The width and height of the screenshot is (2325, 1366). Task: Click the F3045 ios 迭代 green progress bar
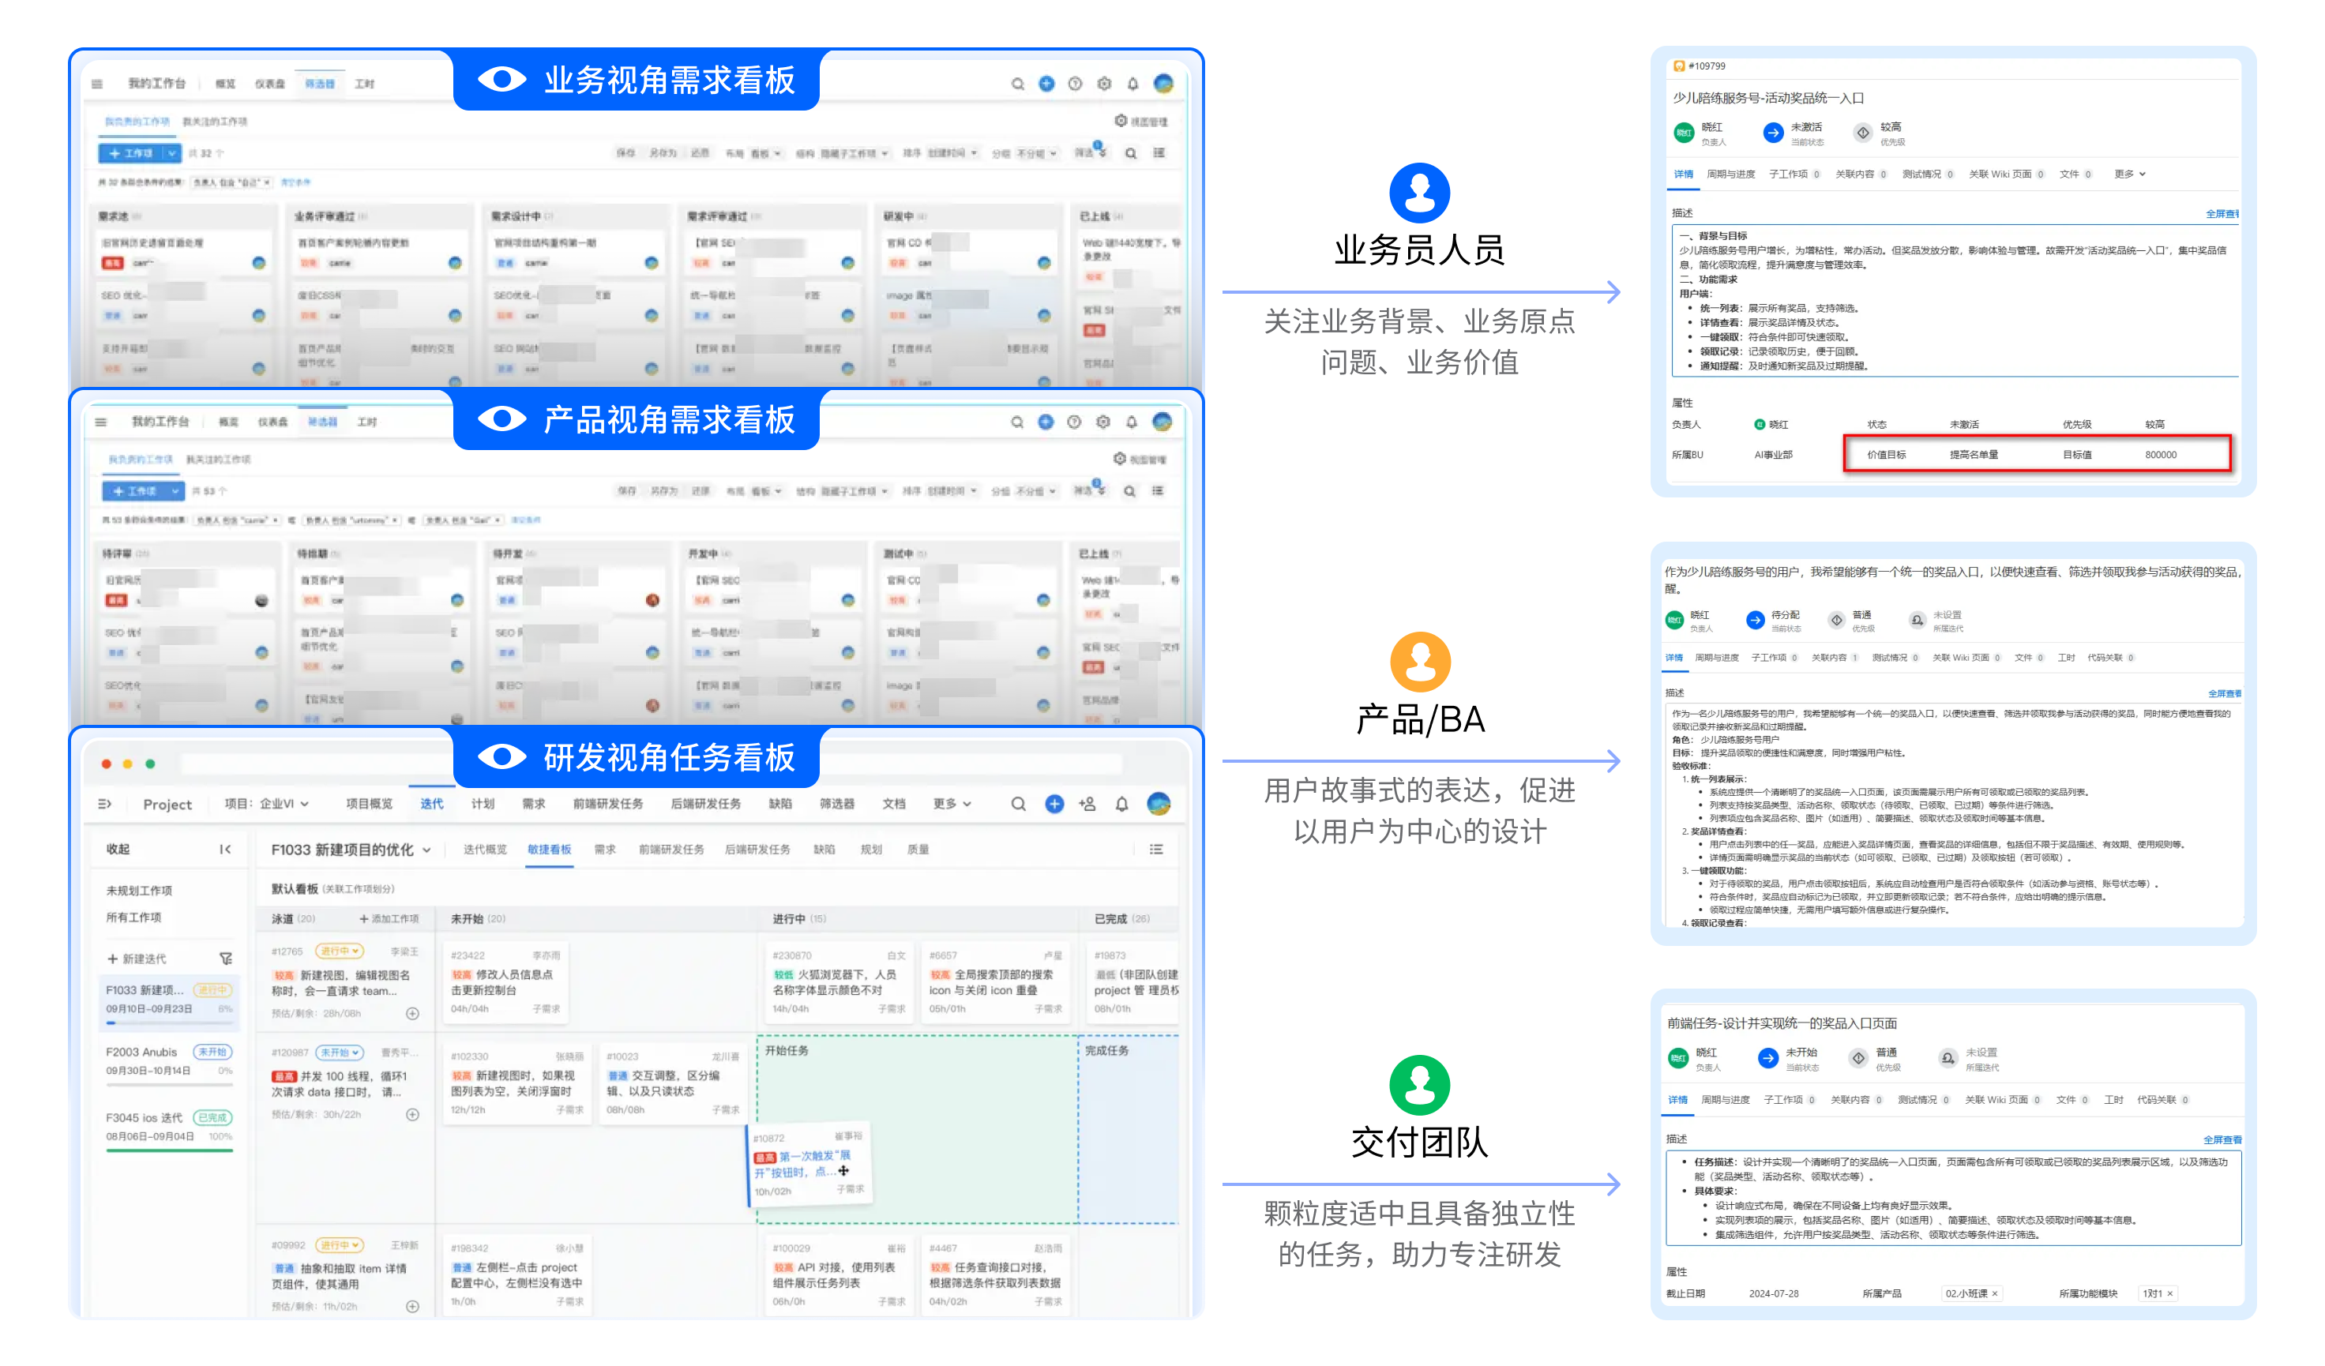coord(170,1150)
